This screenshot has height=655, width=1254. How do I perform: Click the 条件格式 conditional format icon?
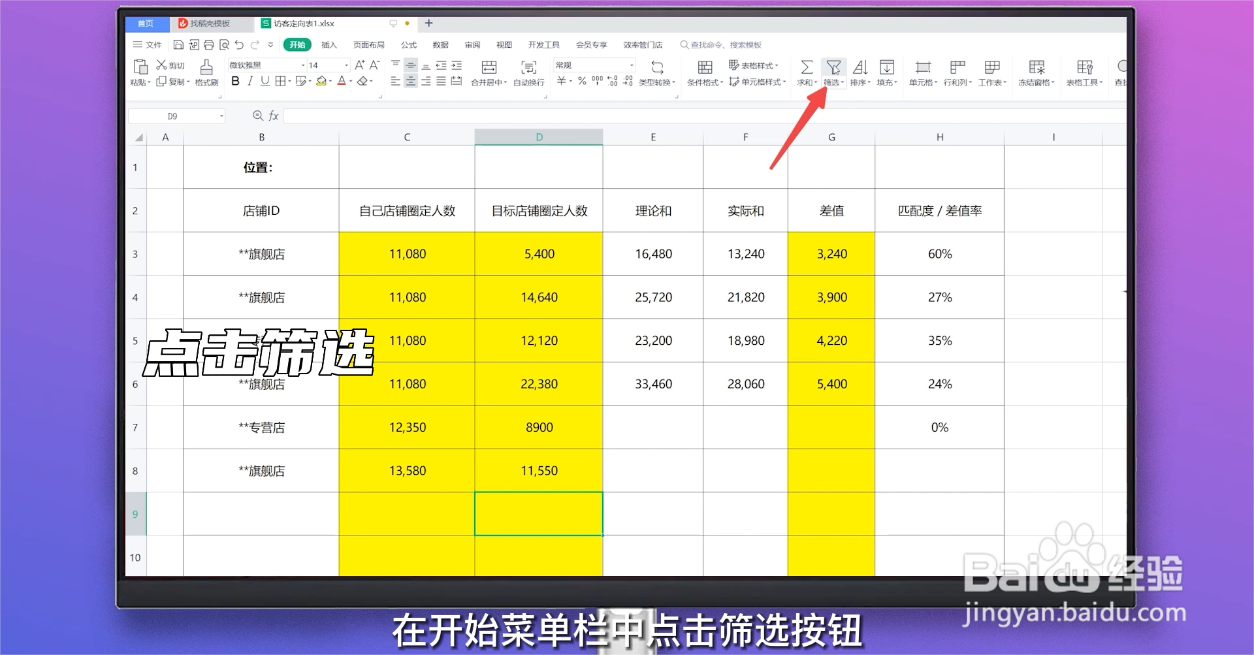tap(705, 67)
